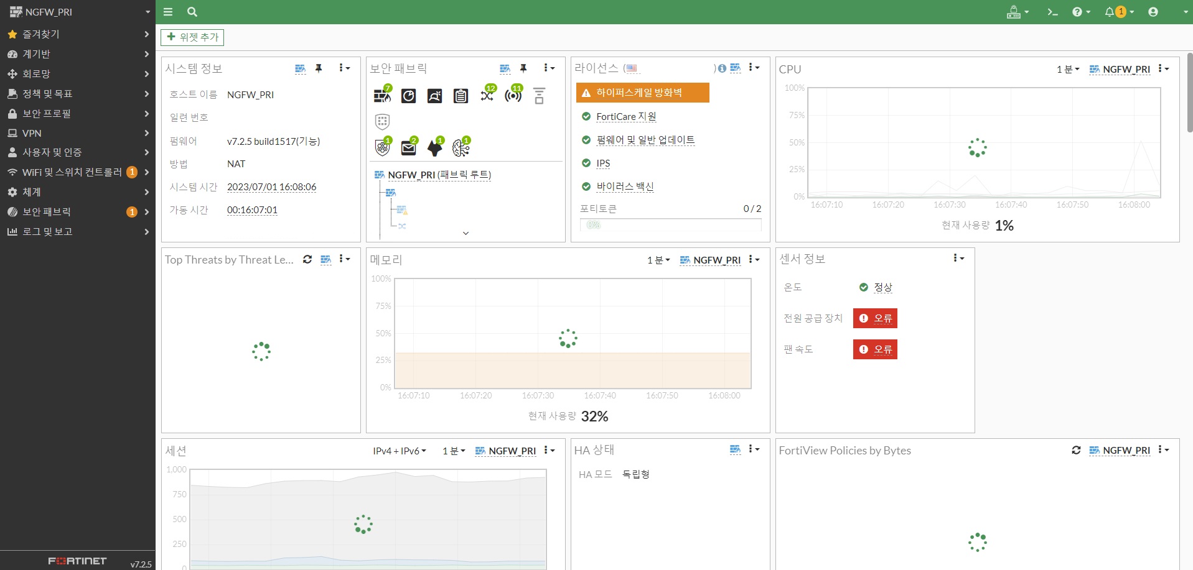Open HA 상태 widget options menu
The height and width of the screenshot is (570, 1193).
(x=754, y=449)
